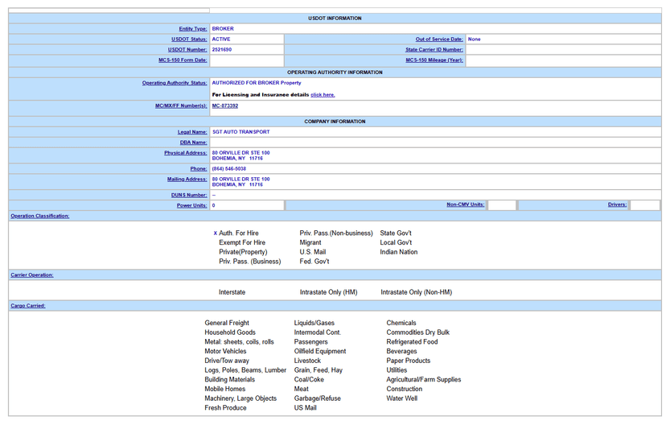The width and height of the screenshot is (666, 421).
Task: Click the 'Auth. For Hire' classification entry
Action: (239, 233)
